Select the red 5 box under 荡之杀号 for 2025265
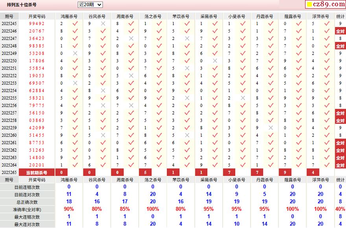 point(145,172)
